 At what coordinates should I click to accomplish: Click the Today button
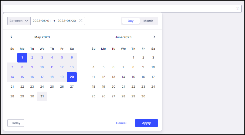pos(16,123)
